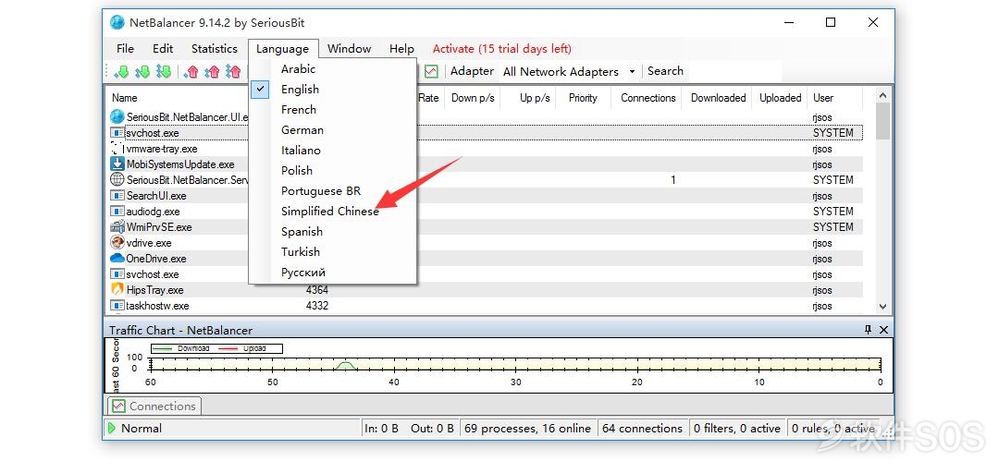Set normal download priority, double green arrow icon
This screenshot has width=999, height=461.
[x=142, y=72]
